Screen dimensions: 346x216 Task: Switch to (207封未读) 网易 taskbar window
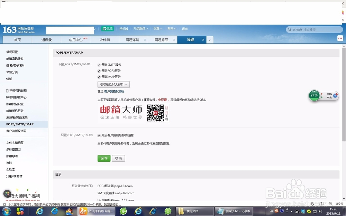tap(96, 211)
